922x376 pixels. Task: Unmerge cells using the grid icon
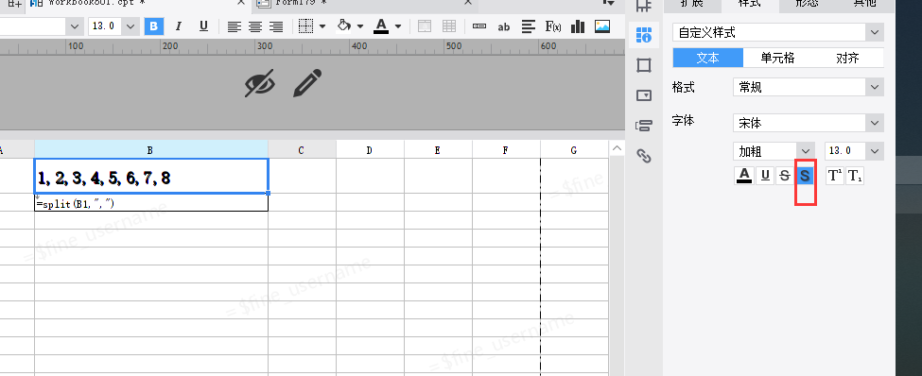[449, 26]
